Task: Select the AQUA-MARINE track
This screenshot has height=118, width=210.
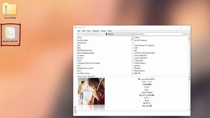Action: pos(147,92)
